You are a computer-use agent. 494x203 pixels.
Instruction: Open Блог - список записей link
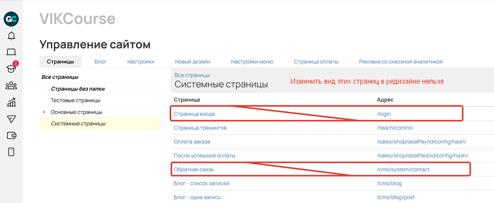click(202, 183)
